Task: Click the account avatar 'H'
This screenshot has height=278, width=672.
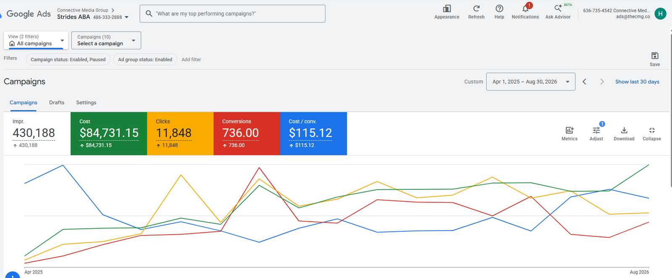Action: click(660, 14)
